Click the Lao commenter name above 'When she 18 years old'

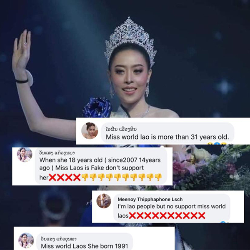click(57, 153)
